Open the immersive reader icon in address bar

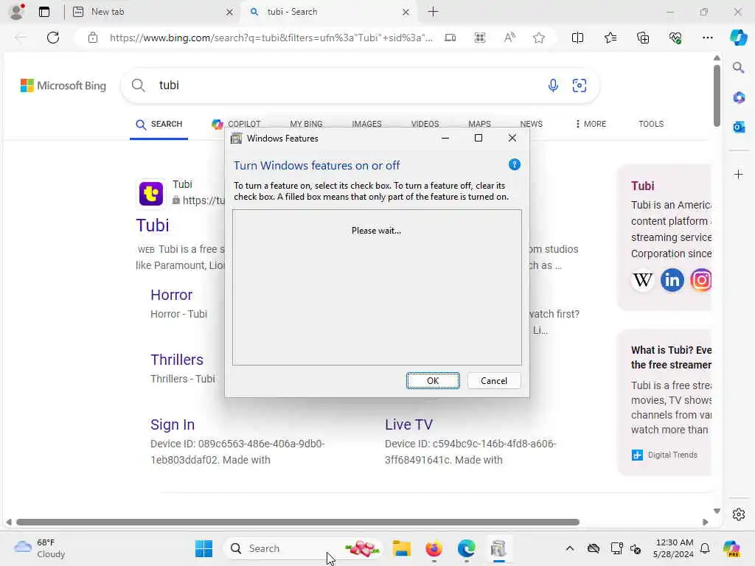[x=450, y=38]
